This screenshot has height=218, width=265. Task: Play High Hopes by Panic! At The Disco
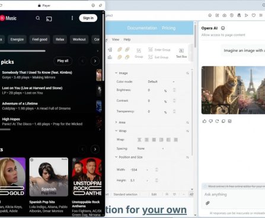[11, 119]
